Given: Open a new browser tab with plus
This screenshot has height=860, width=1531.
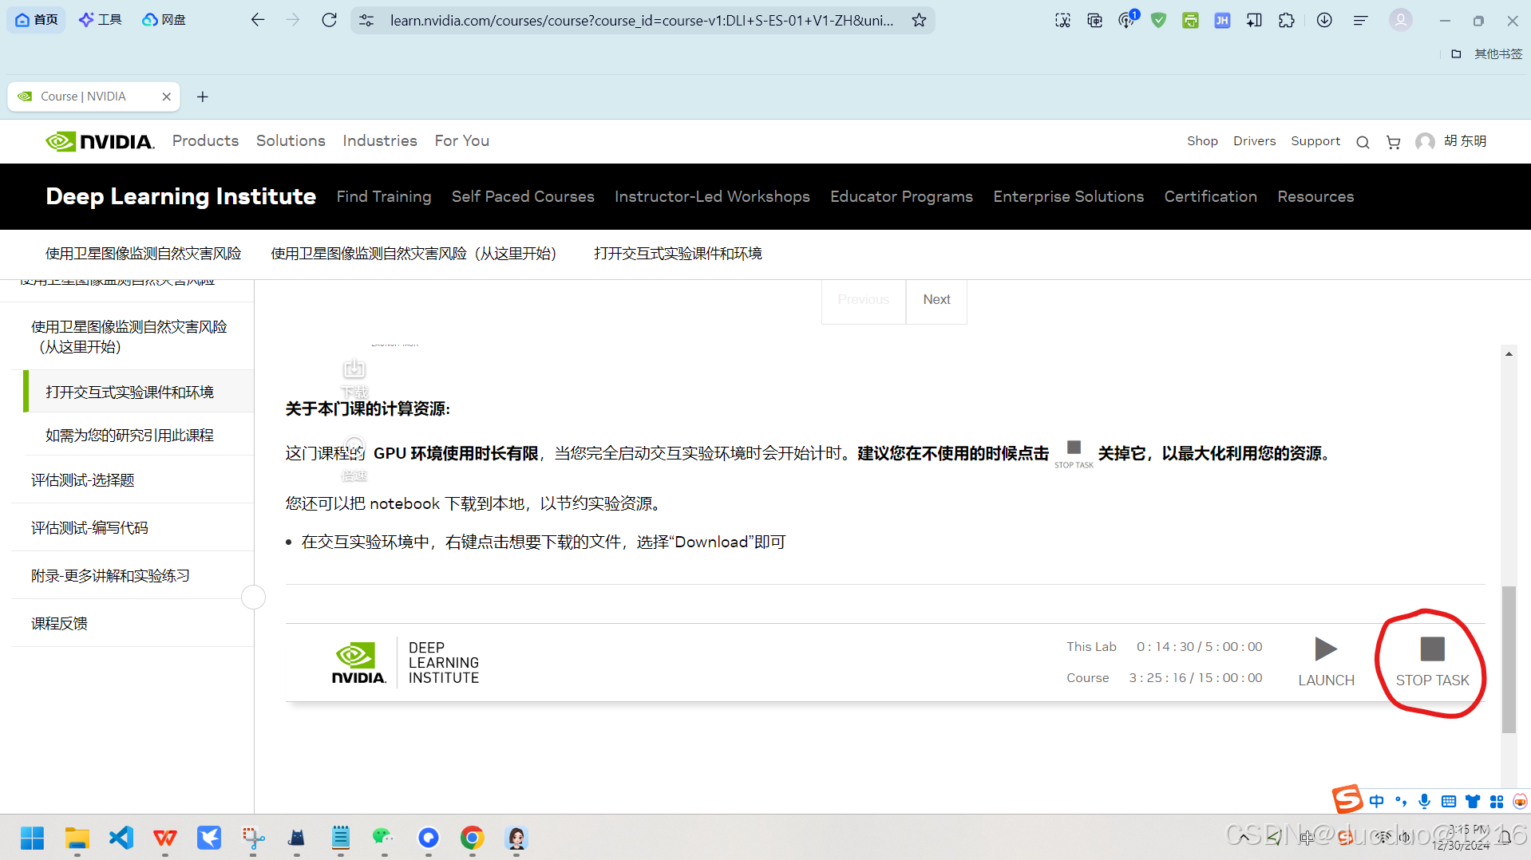Looking at the screenshot, I should [x=203, y=97].
